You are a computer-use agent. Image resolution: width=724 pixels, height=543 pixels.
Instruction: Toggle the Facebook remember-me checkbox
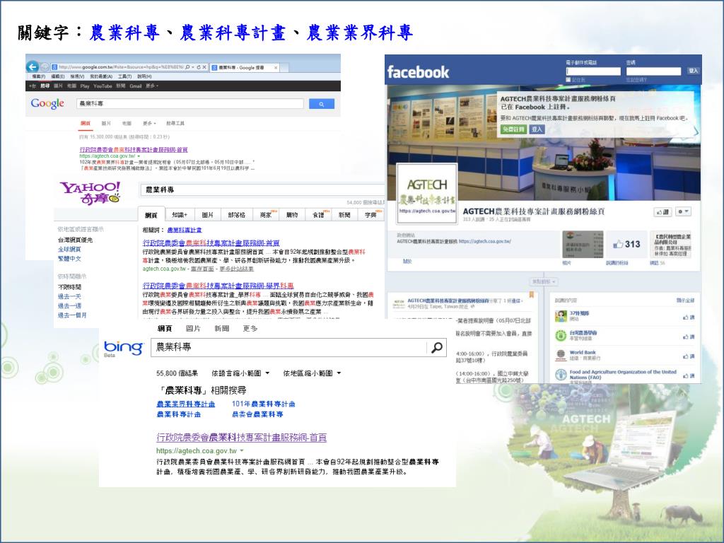pos(568,80)
